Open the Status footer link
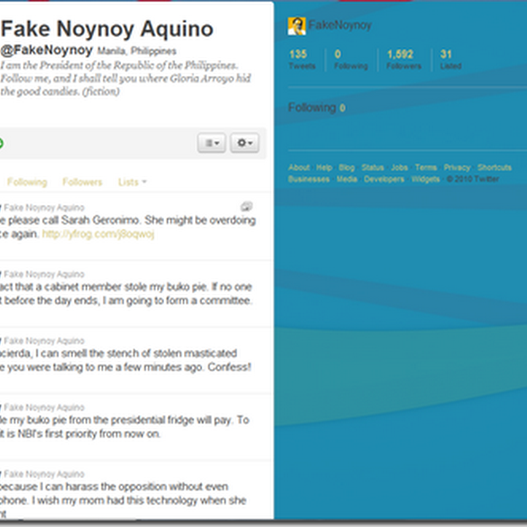527x527 pixels. tap(372, 167)
